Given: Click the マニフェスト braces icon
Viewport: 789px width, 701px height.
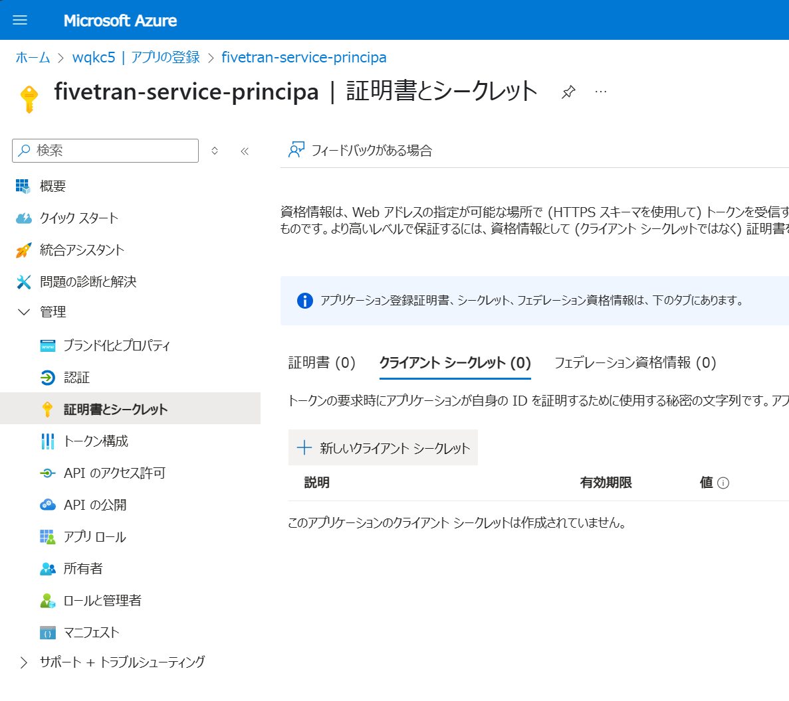Looking at the screenshot, I should pos(47,633).
